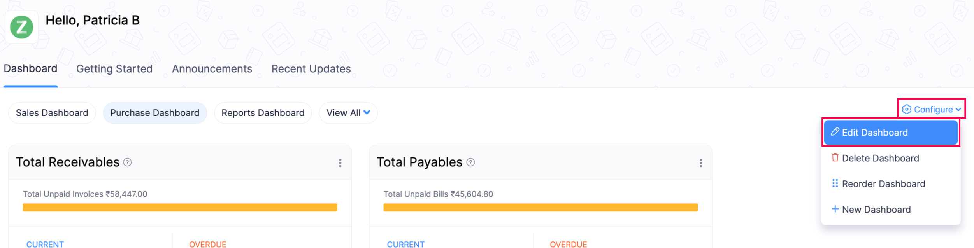Open the Total Receivables three-dot menu
This screenshot has height=248, width=974.
(340, 163)
